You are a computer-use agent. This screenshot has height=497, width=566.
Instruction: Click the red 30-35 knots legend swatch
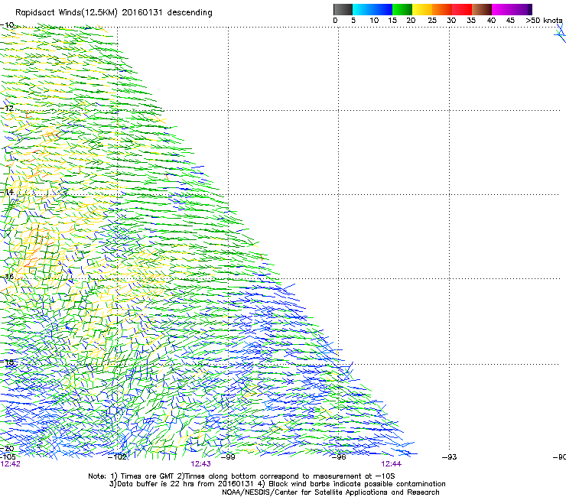point(462,9)
